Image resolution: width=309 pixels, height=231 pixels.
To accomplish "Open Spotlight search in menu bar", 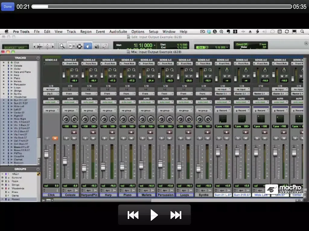I will [x=302, y=32].
